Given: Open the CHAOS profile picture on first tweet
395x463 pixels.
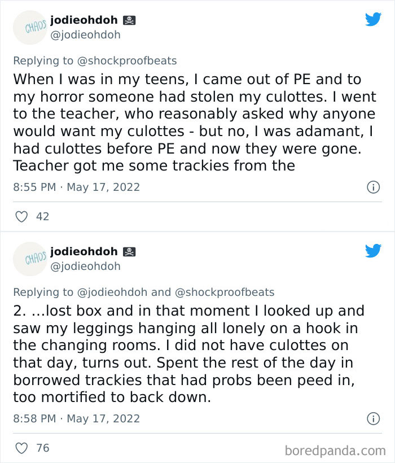Looking at the screenshot, I should 28,29.
